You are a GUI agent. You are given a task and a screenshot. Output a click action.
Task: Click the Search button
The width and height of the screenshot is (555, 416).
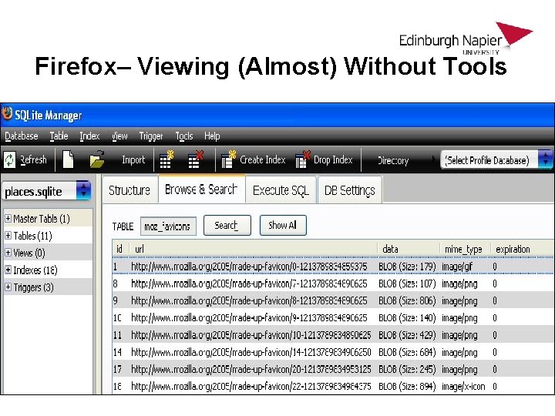pos(227,225)
